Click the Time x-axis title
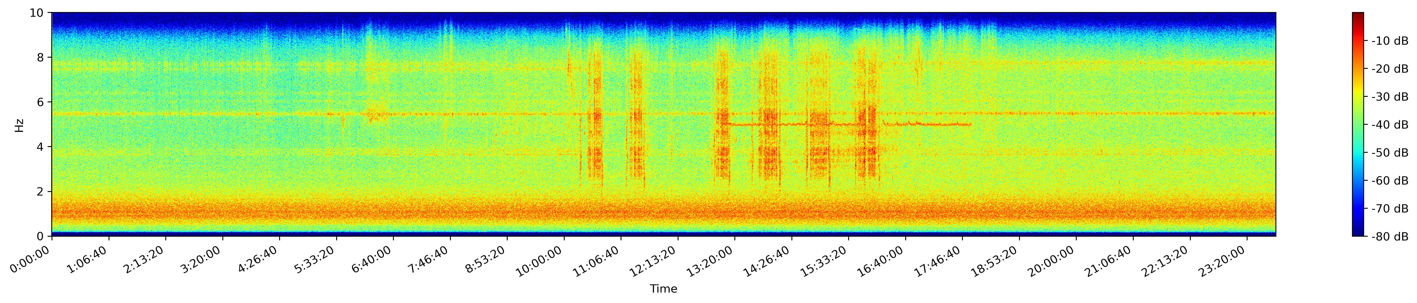This screenshot has height=303, width=1417. click(663, 289)
